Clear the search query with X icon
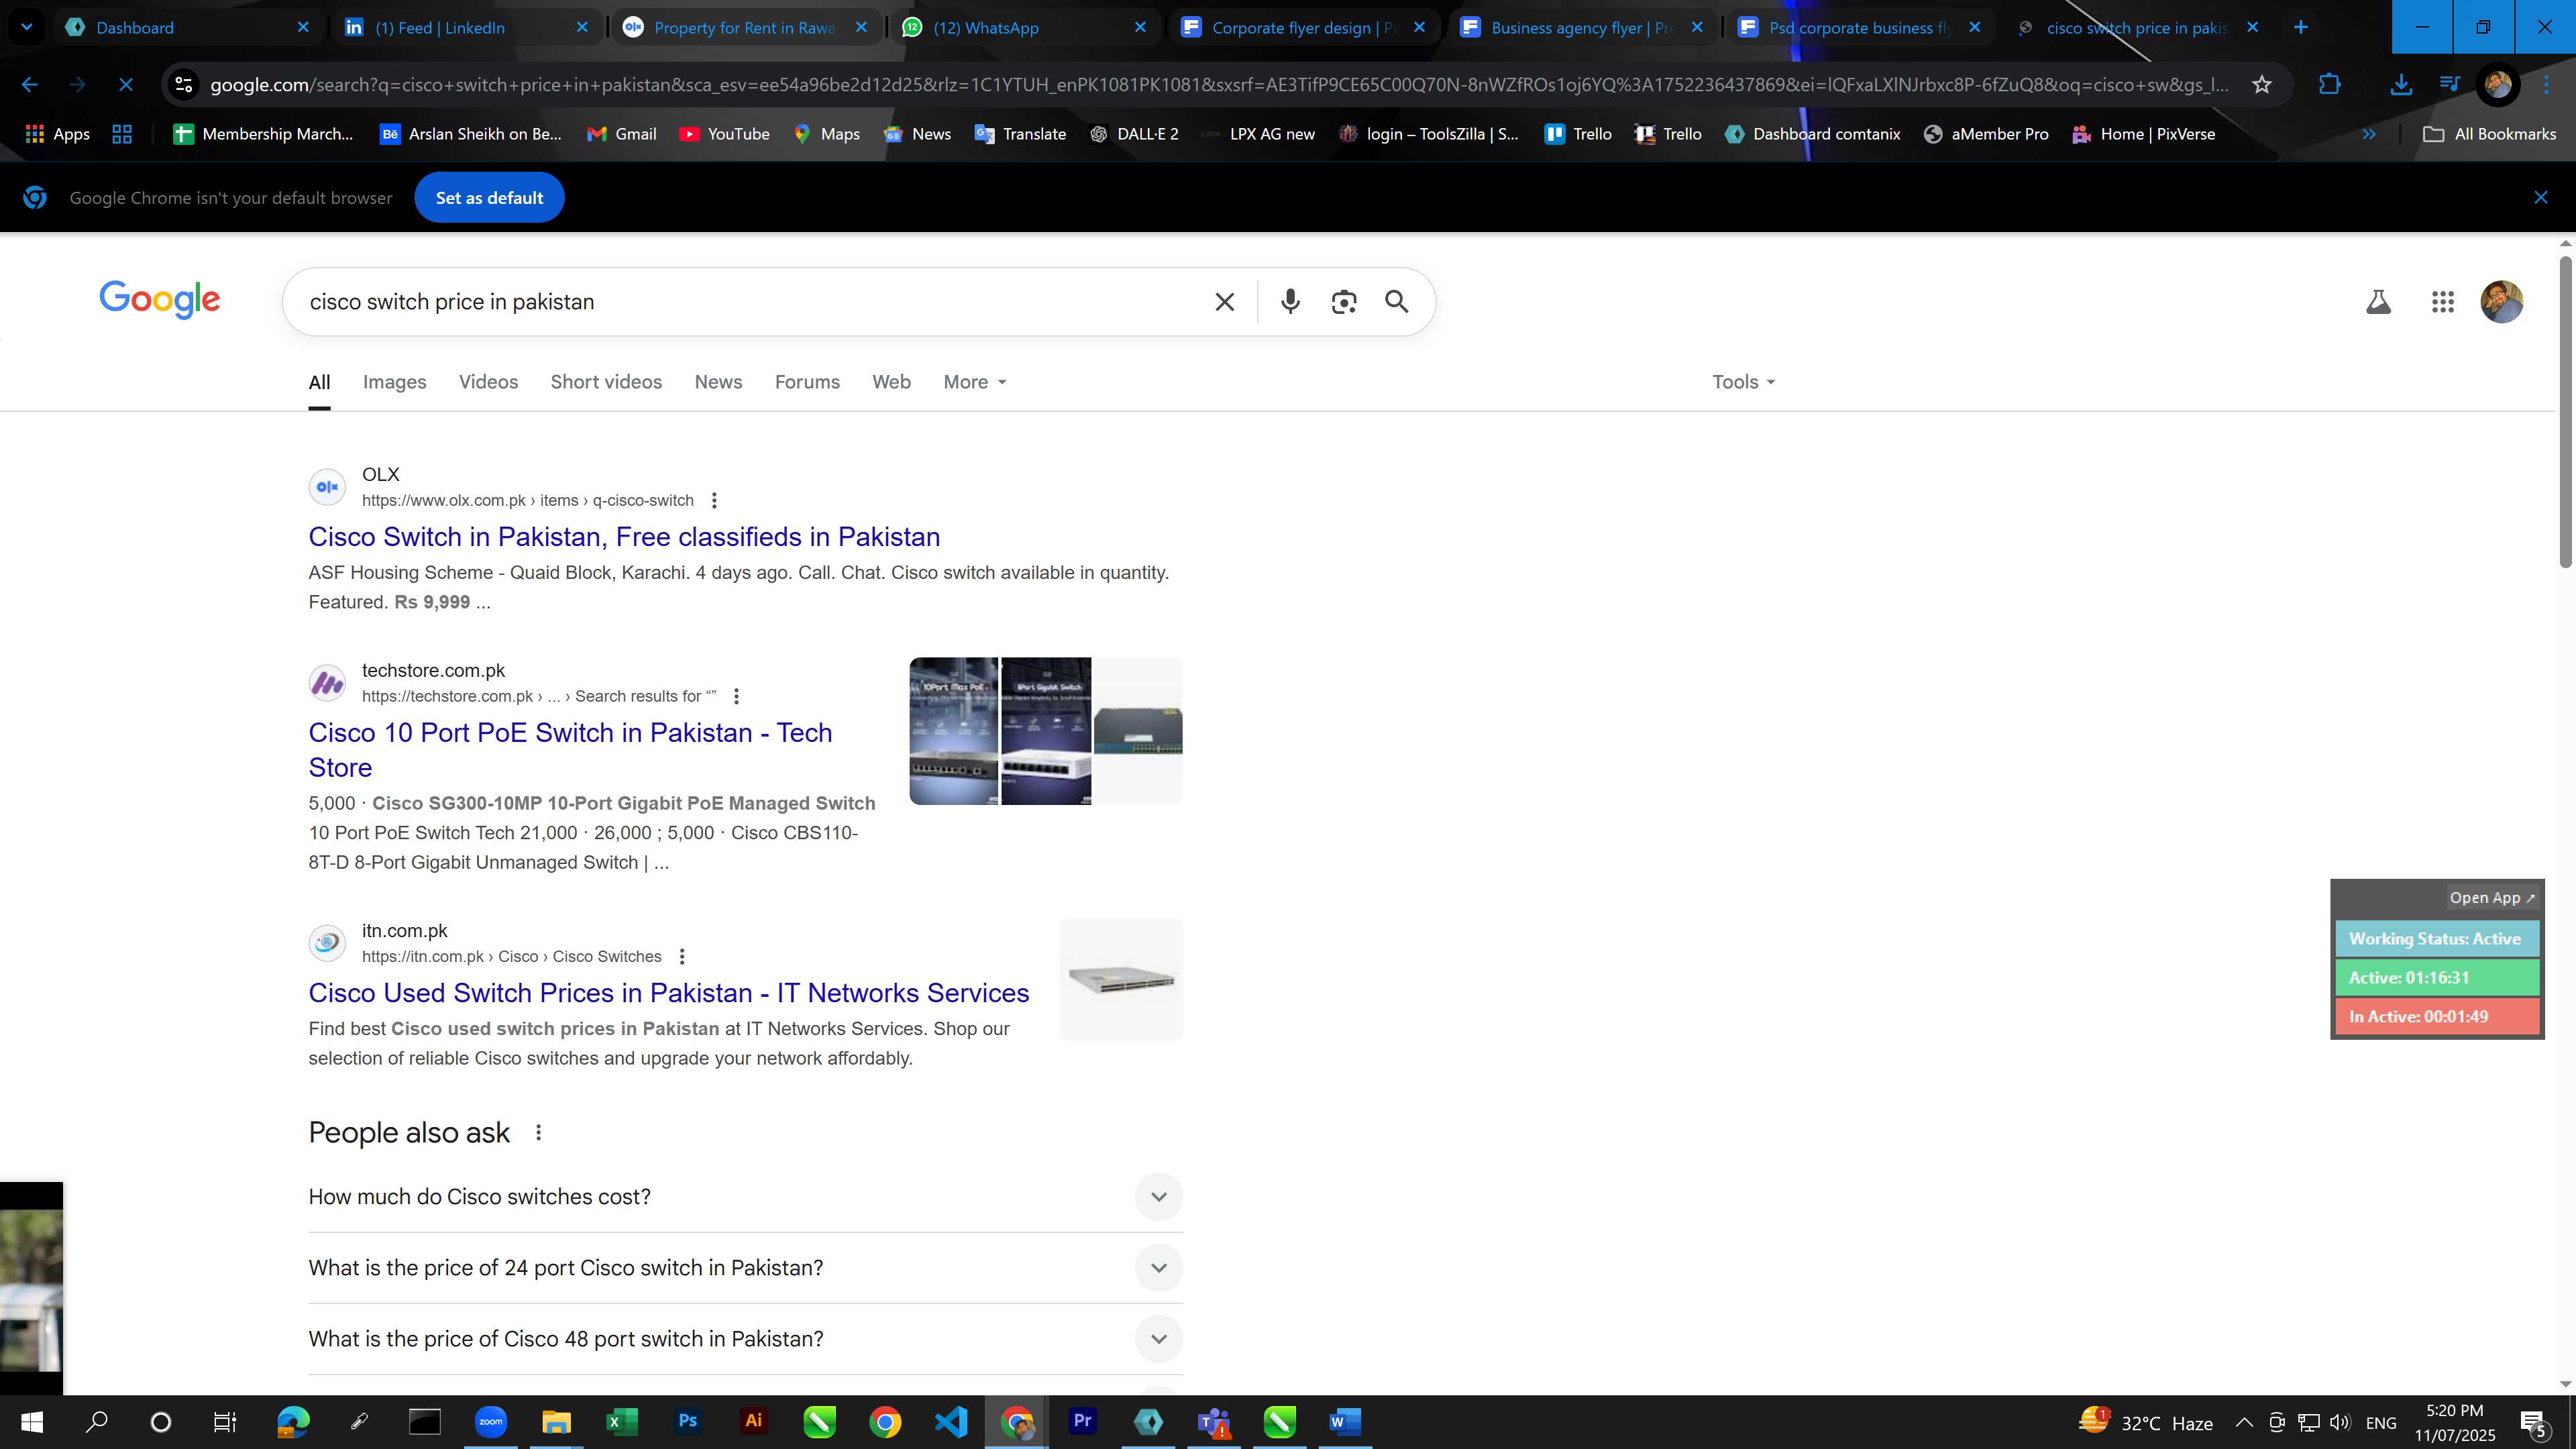 pyautogui.click(x=1224, y=301)
